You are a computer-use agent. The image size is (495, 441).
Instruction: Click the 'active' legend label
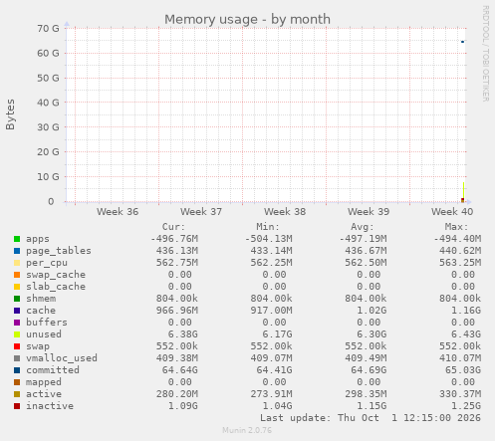pos(44,394)
